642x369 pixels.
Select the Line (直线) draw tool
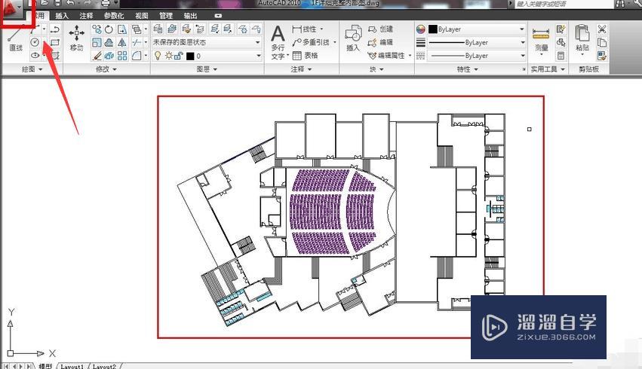pos(15,39)
